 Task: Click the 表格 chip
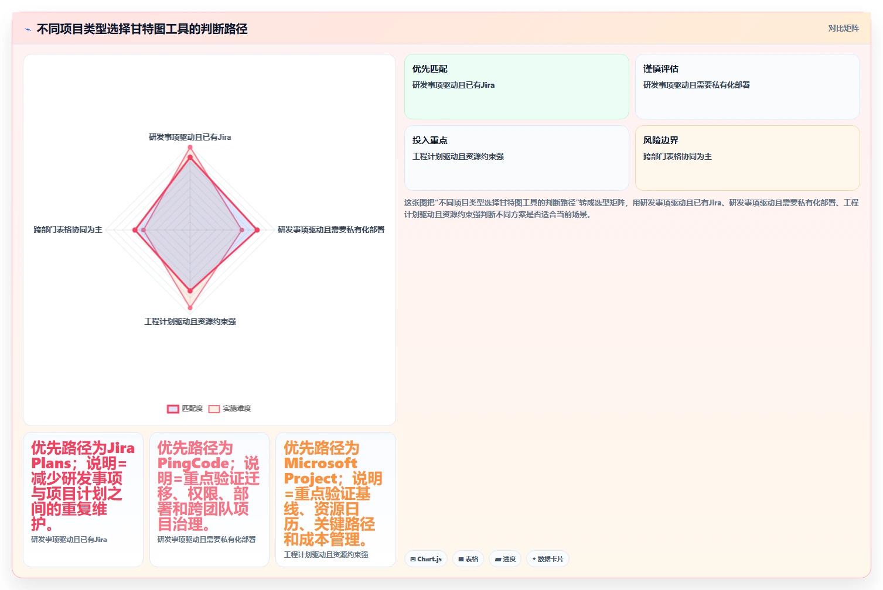468,559
